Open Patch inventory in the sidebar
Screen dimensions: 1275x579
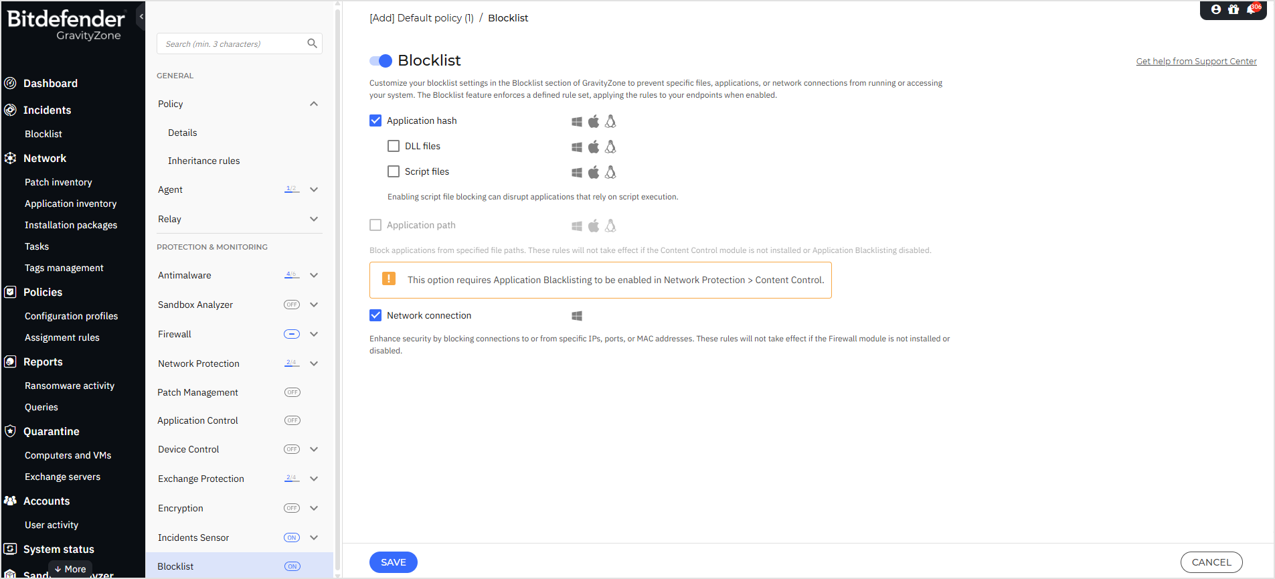coord(58,182)
